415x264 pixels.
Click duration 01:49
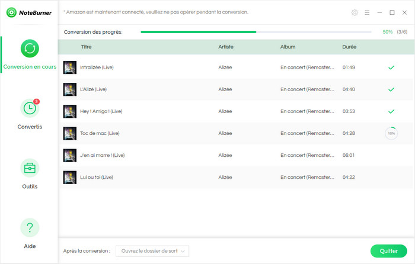(x=349, y=67)
